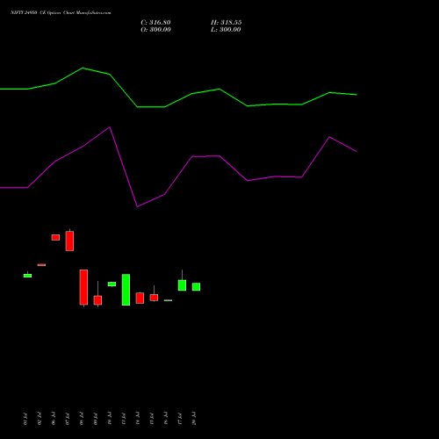The width and height of the screenshot is (439, 439).
Task: Click the 01 Jul date axis label
Action: [x=25, y=419]
